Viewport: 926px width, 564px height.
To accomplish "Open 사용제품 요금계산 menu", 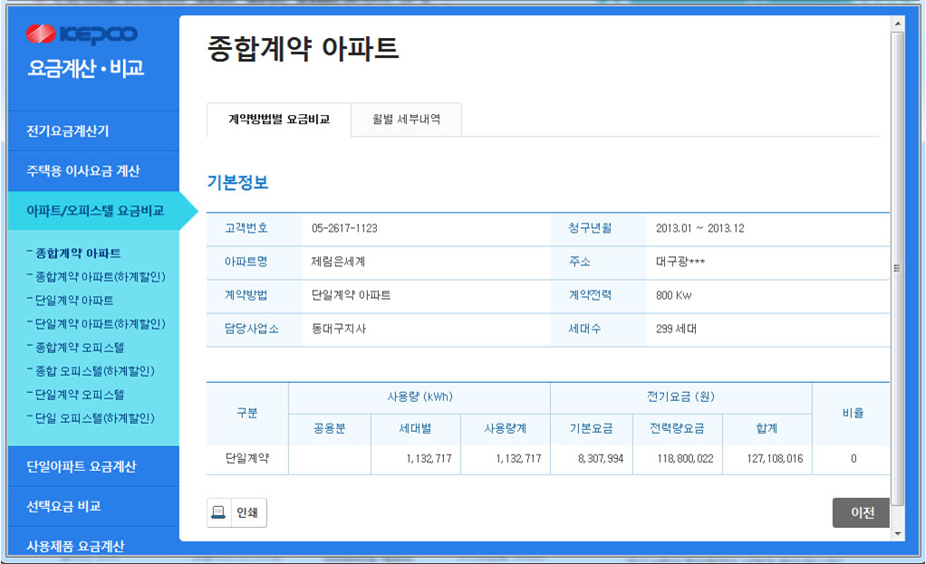I will click(93, 545).
